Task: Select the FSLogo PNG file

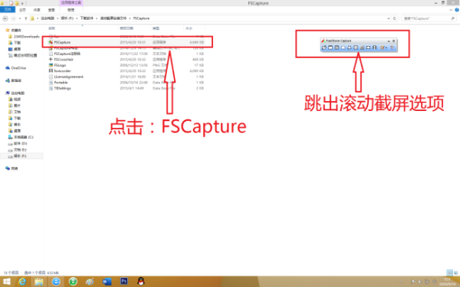Action: [x=127, y=65]
